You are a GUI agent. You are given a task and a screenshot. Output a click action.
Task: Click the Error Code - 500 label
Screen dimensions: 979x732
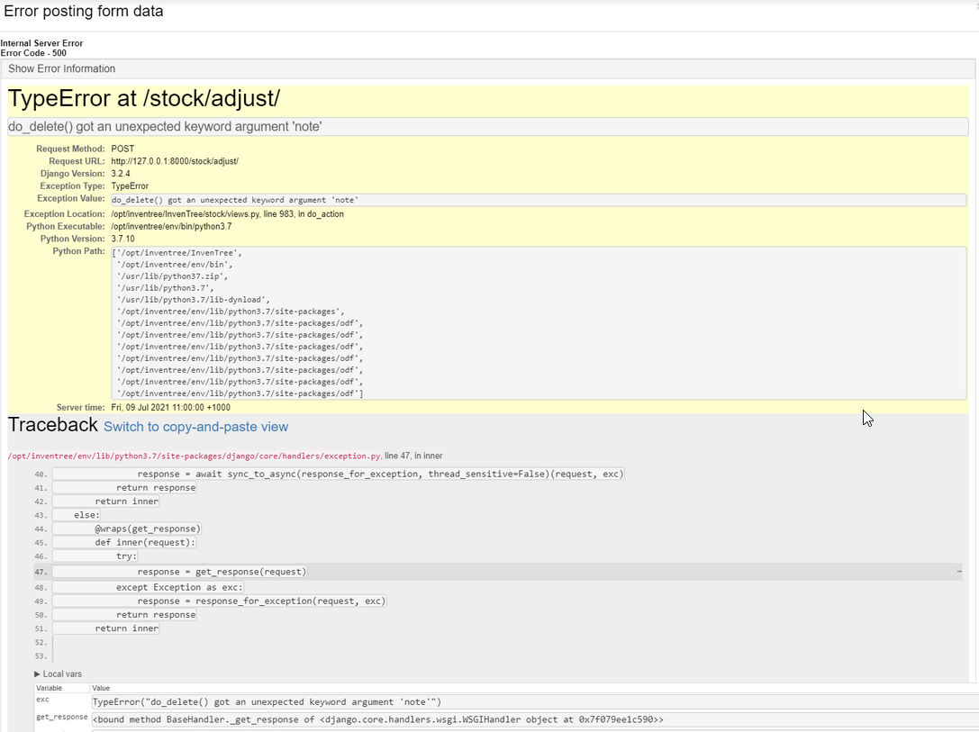(35, 52)
